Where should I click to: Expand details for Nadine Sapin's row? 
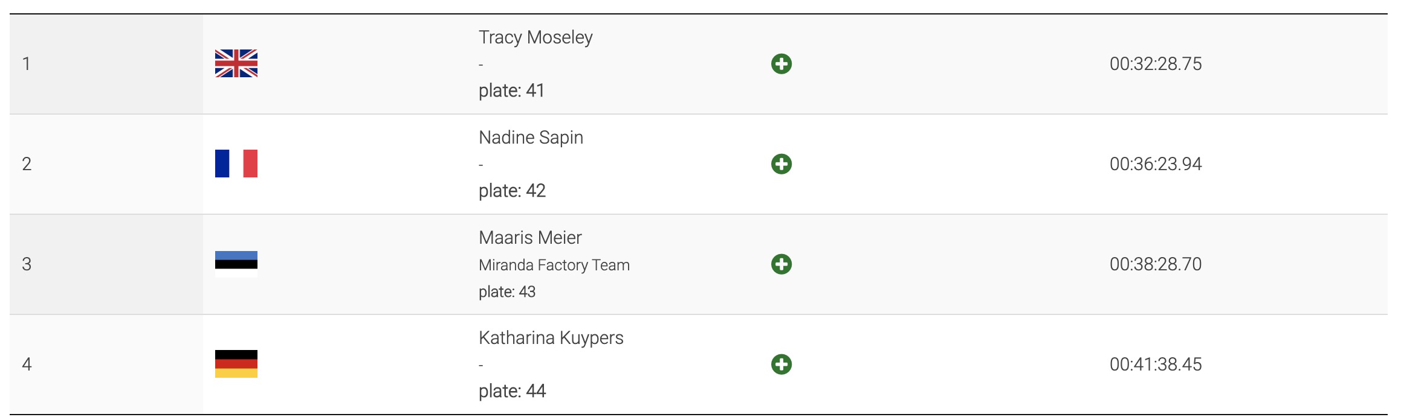click(781, 164)
